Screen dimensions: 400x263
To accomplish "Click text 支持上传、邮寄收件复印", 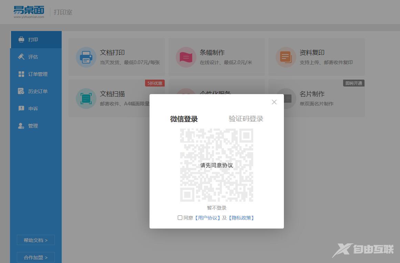I will (326, 62).
